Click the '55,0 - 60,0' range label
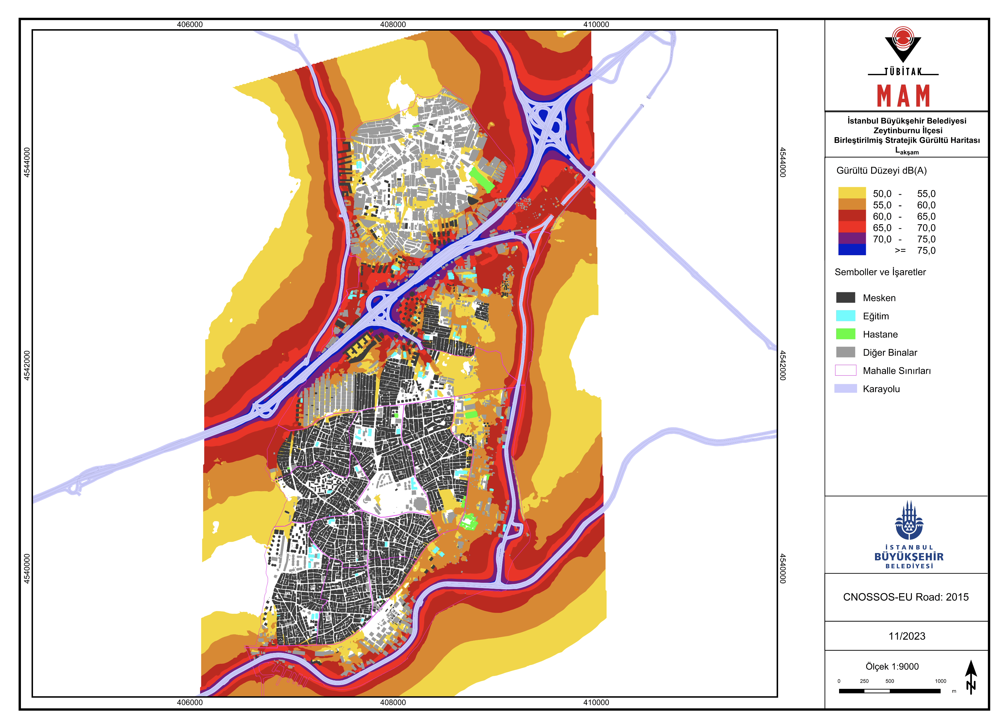The image size is (1005, 726). [904, 205]
